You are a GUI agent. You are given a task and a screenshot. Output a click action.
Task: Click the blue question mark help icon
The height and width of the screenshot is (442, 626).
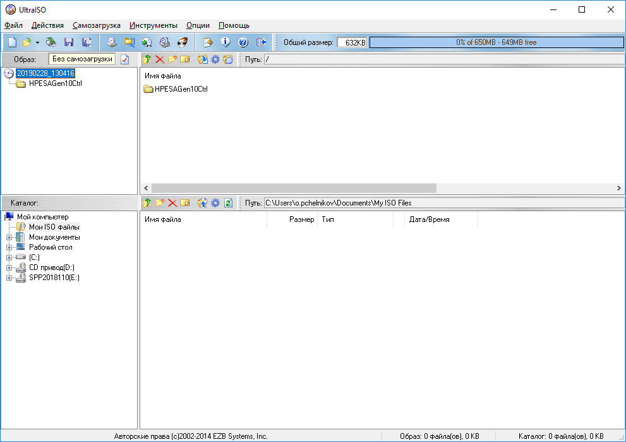point(243,42)
